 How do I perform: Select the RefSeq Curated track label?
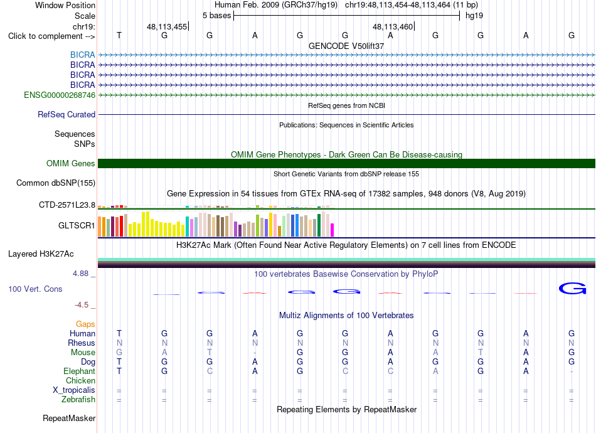tap(67, 114)
